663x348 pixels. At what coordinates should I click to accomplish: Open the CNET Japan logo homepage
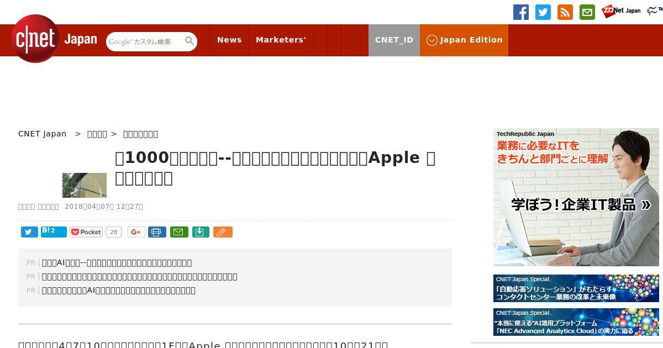click(x=54, y=39)
